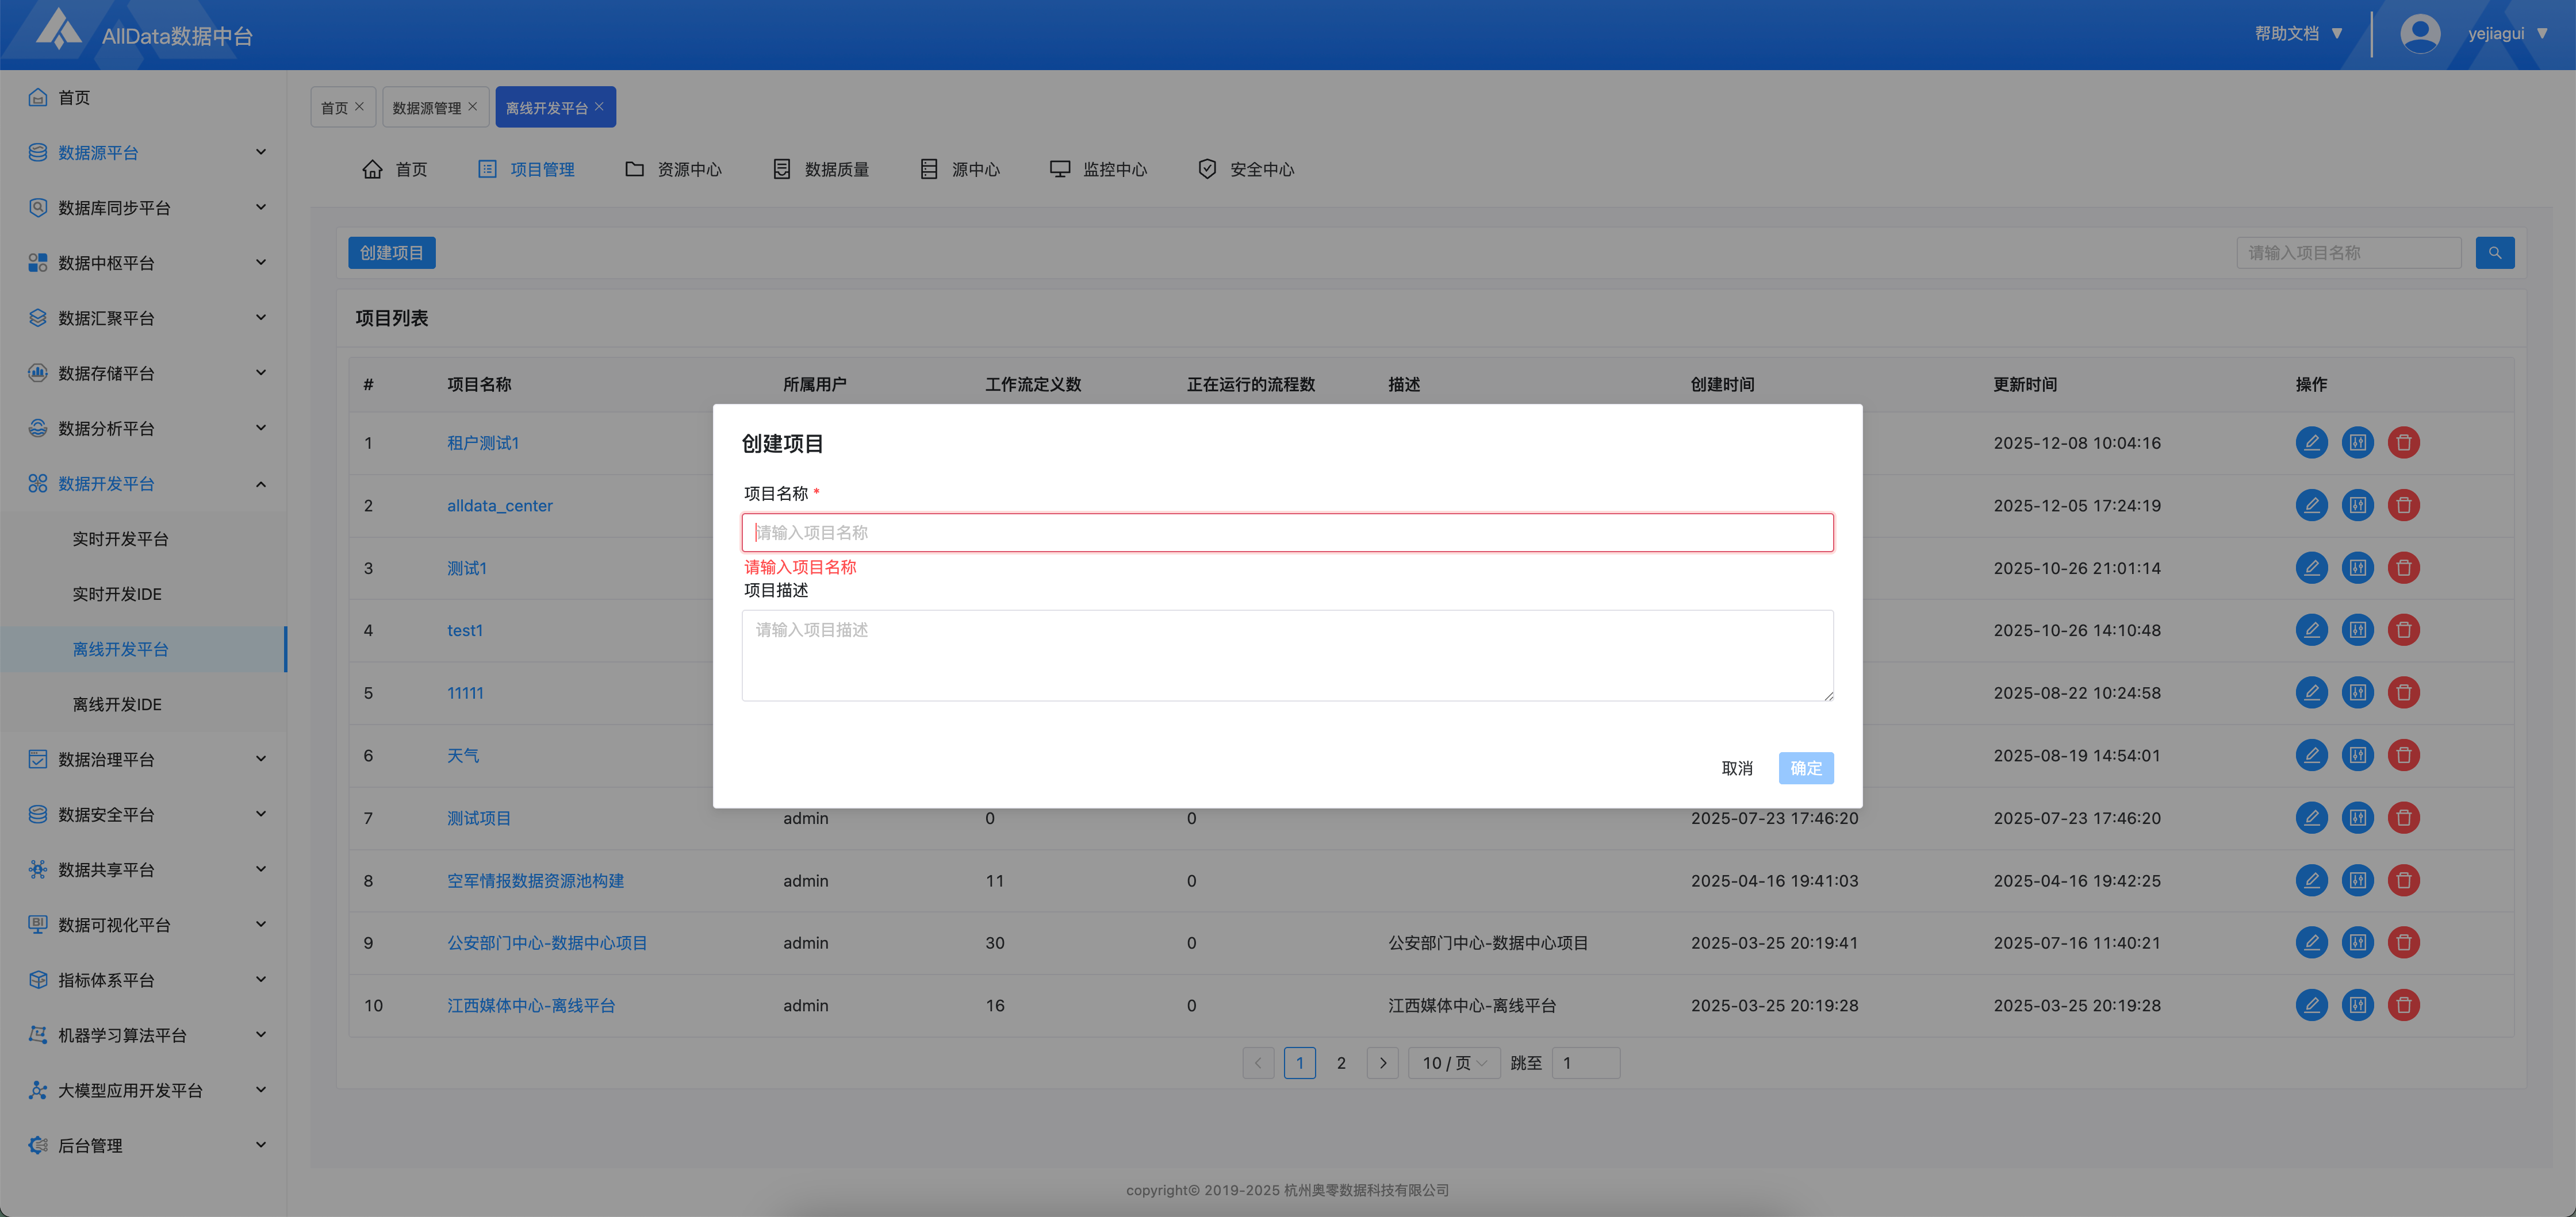Open the 公安部门中心-数据中心项目 project link

click(547, 943)
